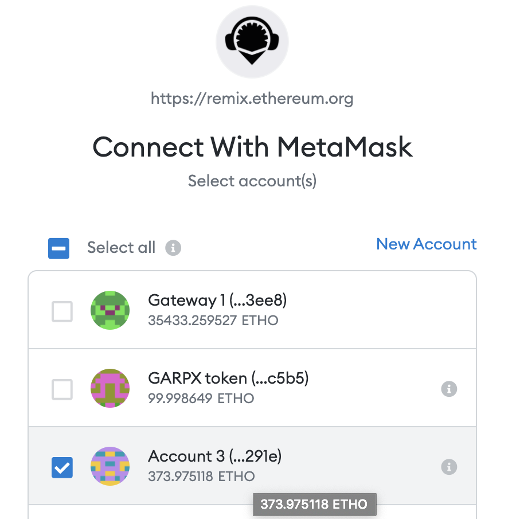Viewport: 516px width, 519px height.
Task: Click the Remix site logo icon
Action: coord(252,41)
